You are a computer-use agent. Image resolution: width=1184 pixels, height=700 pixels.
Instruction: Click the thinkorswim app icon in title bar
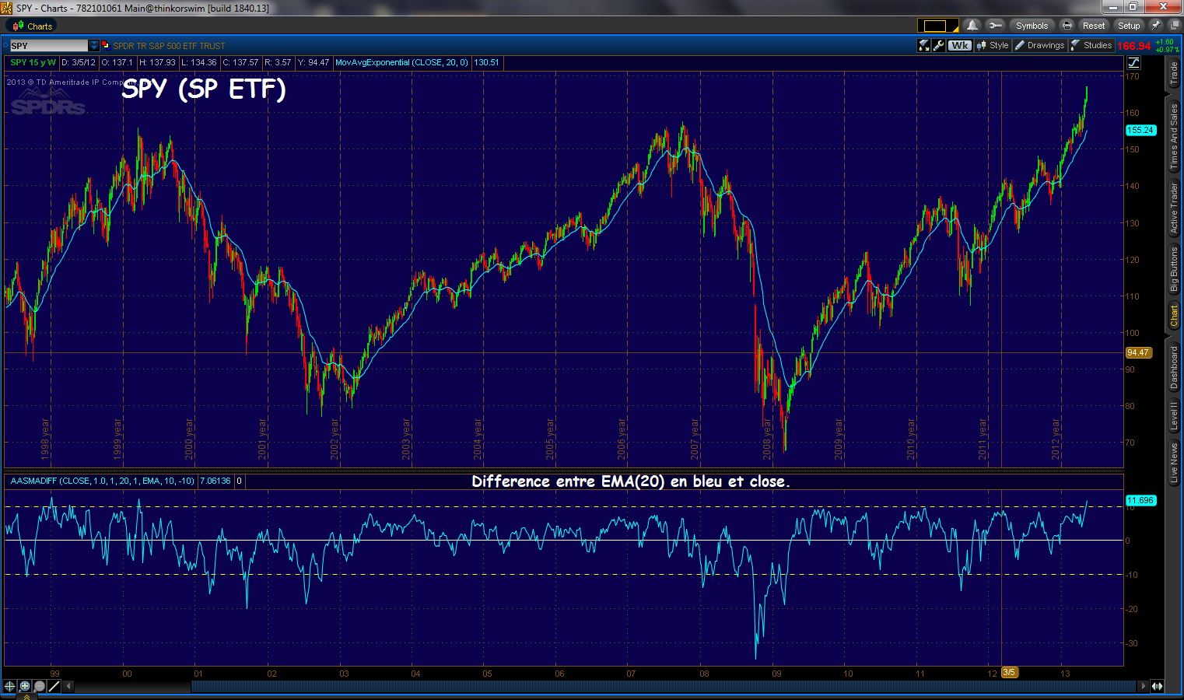tap(7, 8)
